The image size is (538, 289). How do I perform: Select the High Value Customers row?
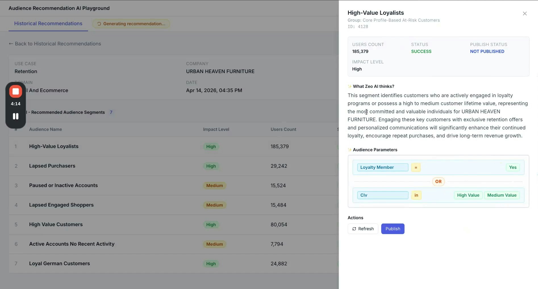pos(56,224)
